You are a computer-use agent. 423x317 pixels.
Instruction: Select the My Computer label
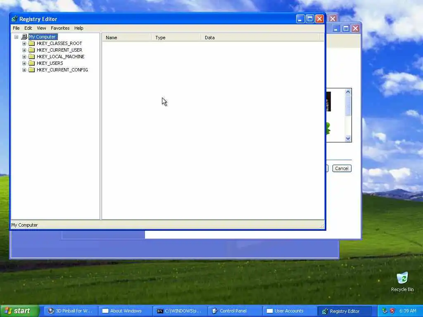[x=43, y=37]
